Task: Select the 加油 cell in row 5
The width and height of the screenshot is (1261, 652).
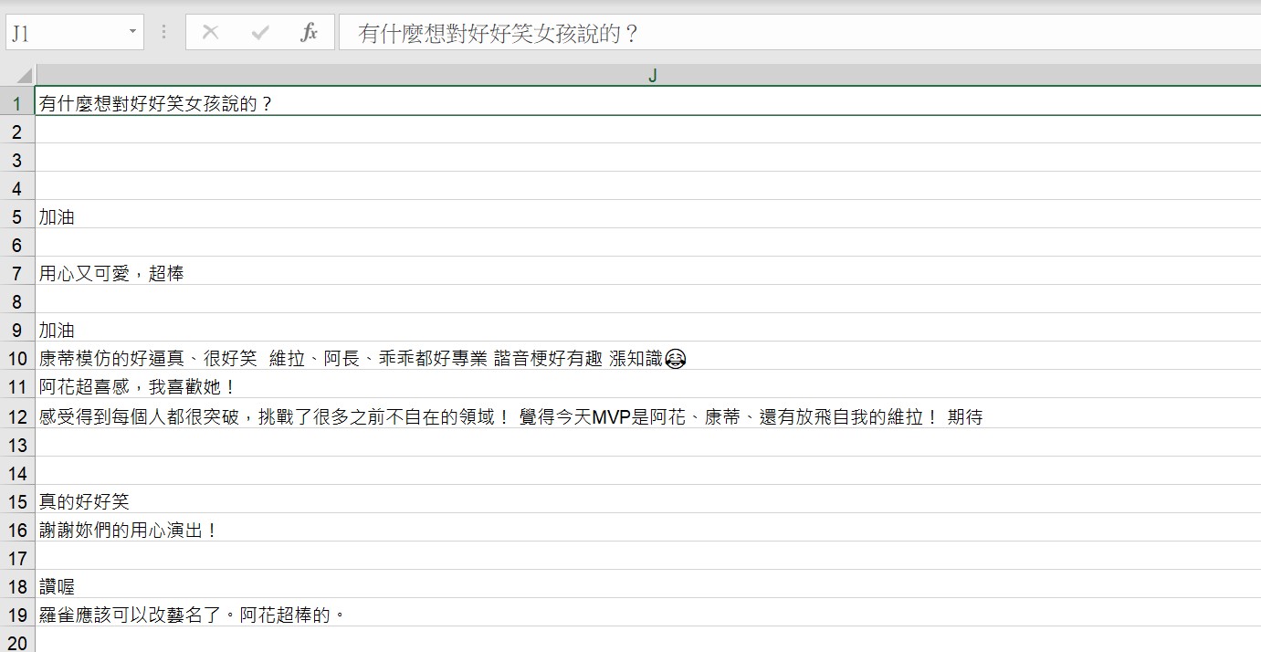Action: point(57,216)
